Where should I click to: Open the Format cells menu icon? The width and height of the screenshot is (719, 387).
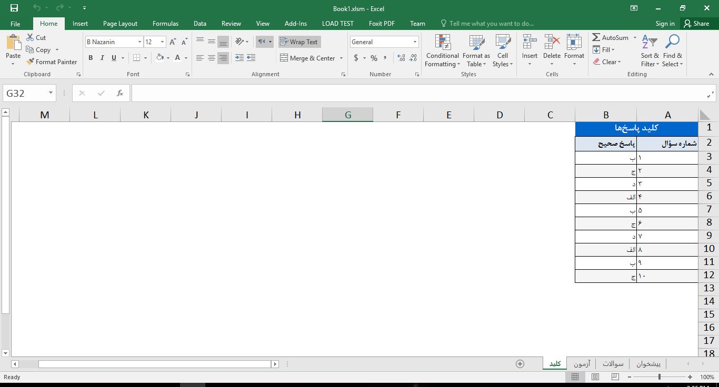pos(574,43)
